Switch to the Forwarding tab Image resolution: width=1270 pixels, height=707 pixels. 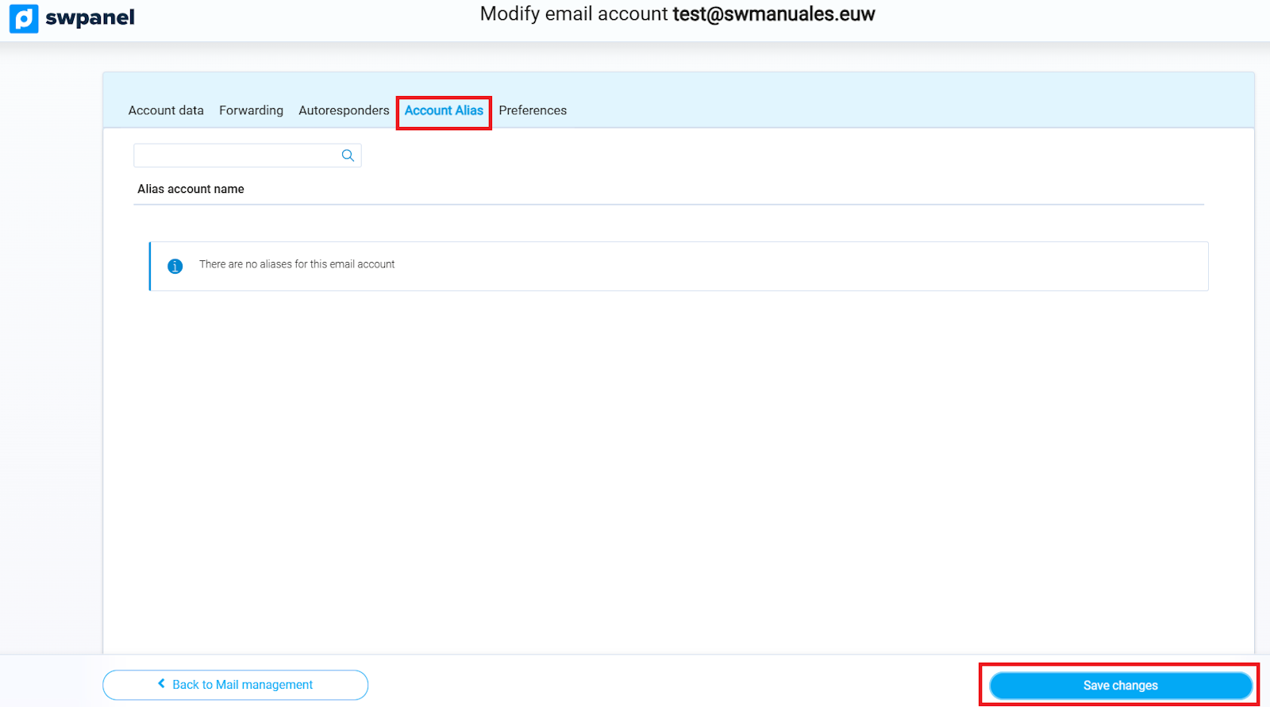pos(251,110)
